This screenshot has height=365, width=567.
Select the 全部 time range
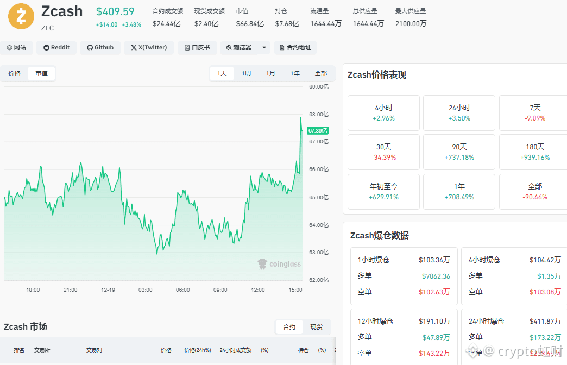pyautogui.click(x=321, y=73)
